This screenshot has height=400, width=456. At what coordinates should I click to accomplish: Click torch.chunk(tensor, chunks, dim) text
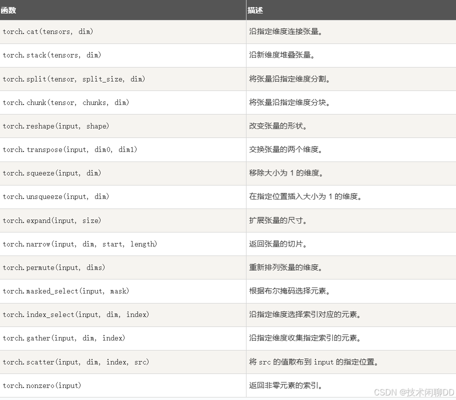coord(66,102)
